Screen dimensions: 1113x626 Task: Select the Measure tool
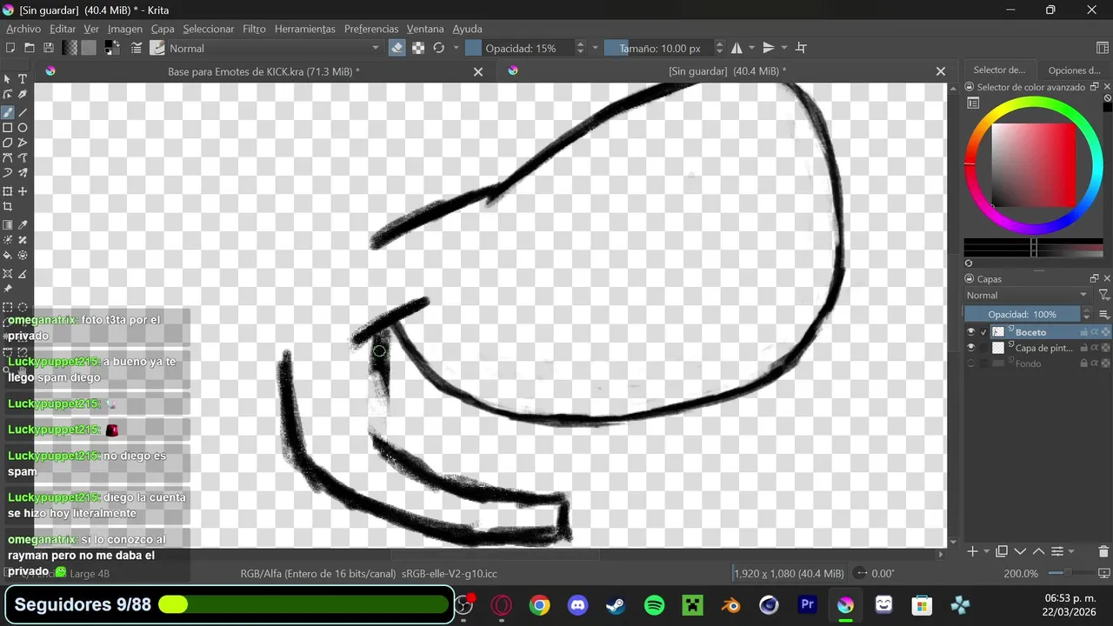[23, 274]
